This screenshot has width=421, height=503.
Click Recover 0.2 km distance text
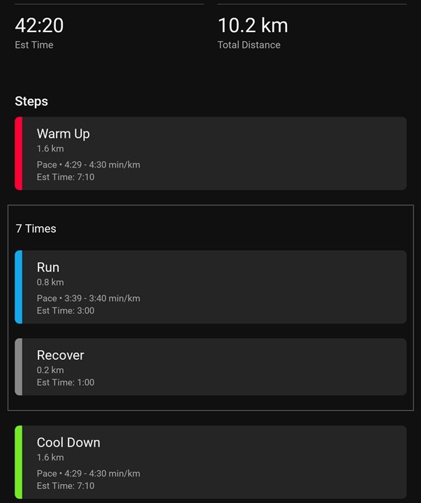[x=50, y=370]
